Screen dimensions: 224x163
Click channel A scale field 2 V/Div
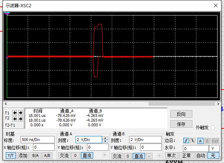click(89, 140)
